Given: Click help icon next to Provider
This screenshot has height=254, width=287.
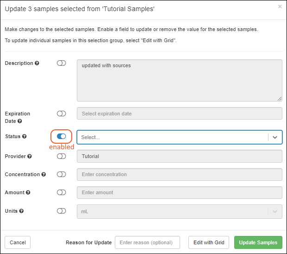Looking at the screenshot, I should click(x=30, y=157).
